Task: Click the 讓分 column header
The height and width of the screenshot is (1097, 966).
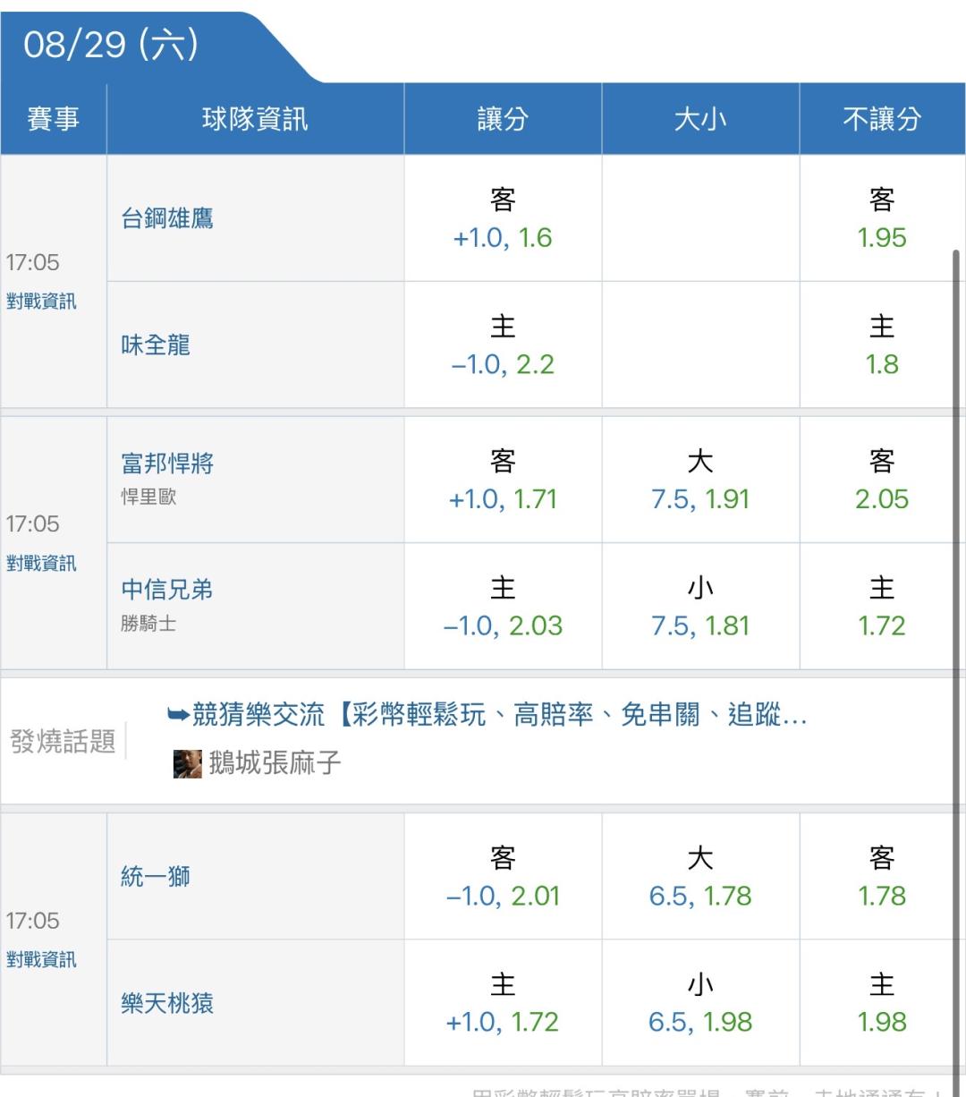Action: [503, 119]
